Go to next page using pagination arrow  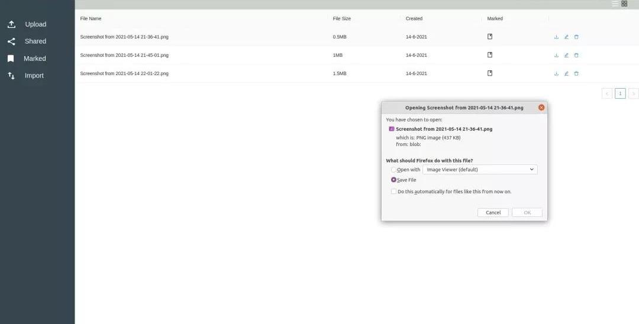(x=633, y=93)
